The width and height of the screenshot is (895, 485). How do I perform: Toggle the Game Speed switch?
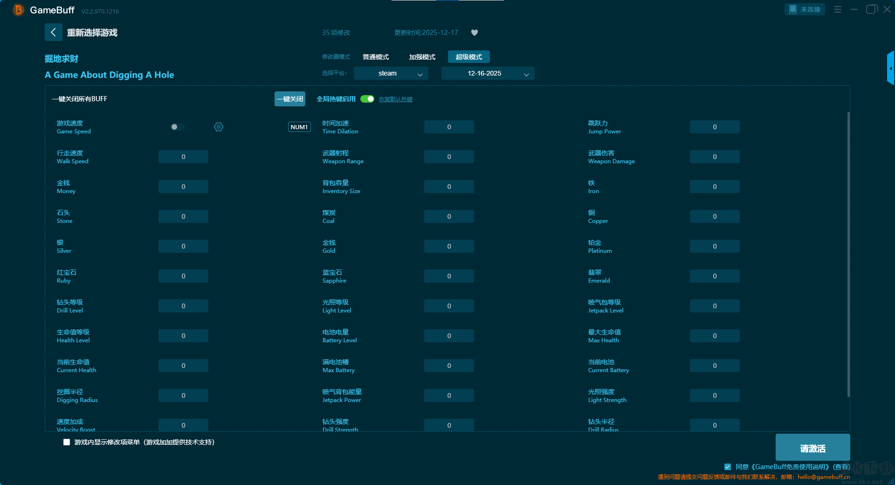[x=177, y=127]
